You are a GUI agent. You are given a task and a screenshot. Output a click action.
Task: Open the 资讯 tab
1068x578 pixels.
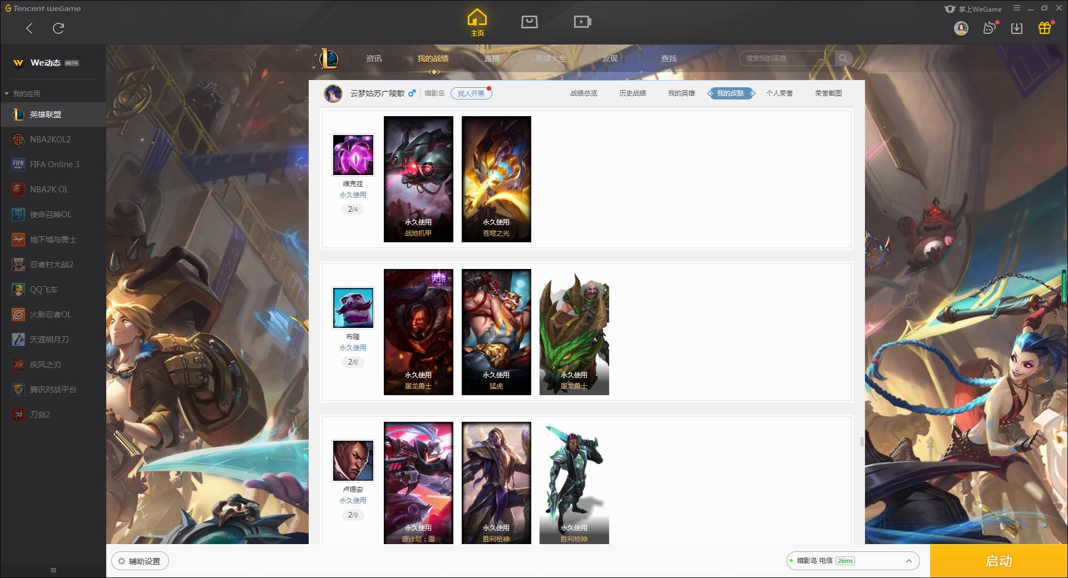point(374,58)
